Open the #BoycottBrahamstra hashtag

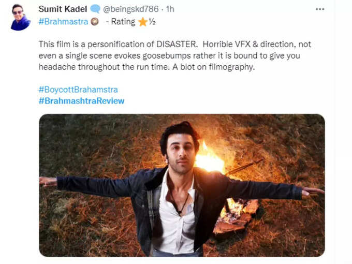(78, 90)
